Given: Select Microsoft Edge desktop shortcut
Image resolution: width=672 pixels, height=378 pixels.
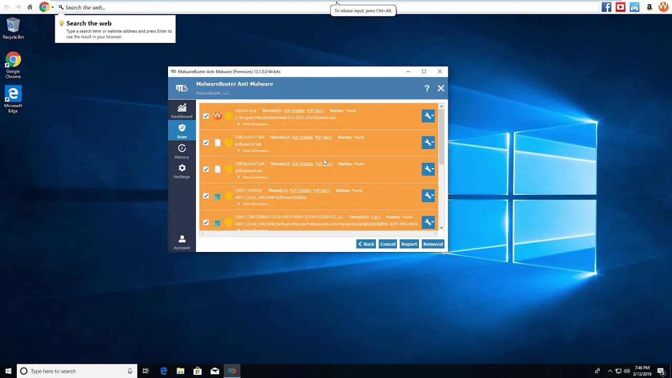Looking at the screenshot, I should click(13, 99).
